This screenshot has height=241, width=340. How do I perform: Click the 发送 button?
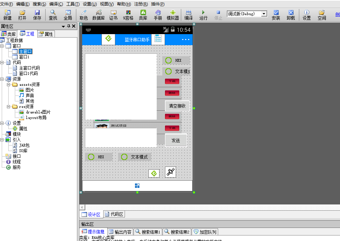coord(176,140)
